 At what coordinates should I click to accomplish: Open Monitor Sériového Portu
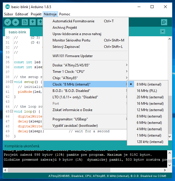pos(86,40)
